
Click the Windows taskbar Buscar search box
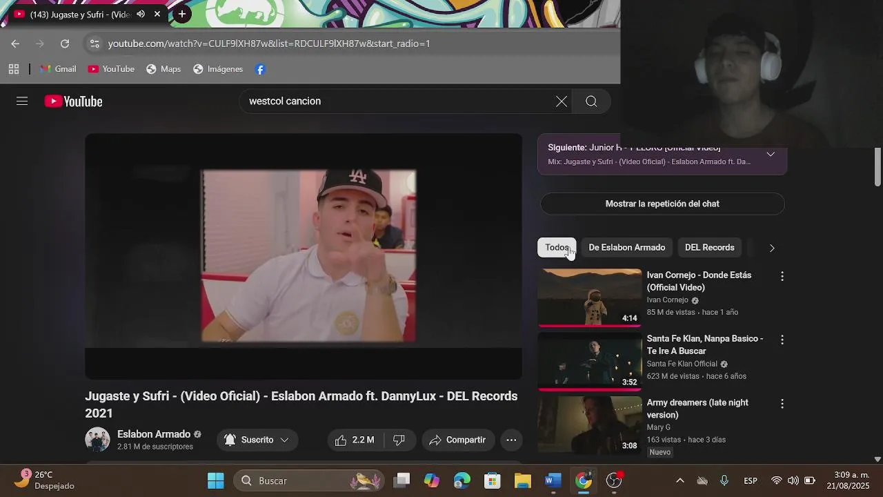coord(309,480)
